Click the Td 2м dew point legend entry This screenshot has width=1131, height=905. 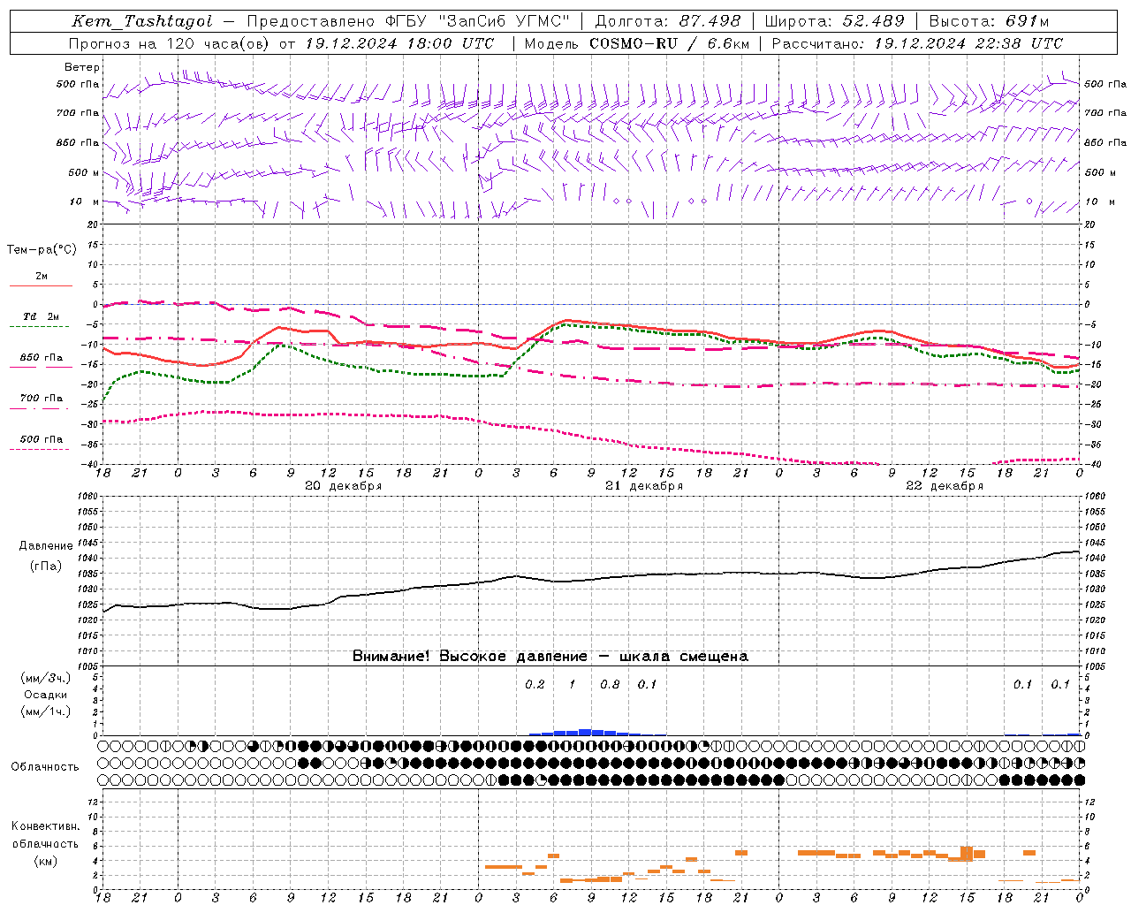41,316
